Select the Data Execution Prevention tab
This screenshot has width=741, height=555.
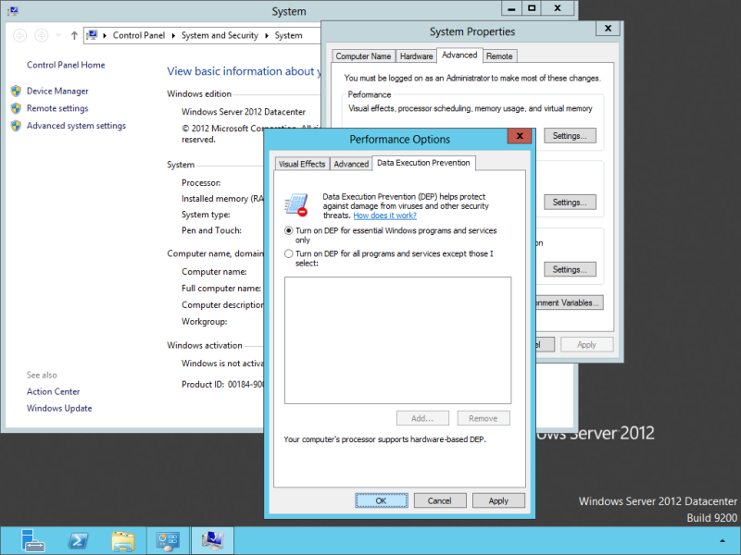423,163
